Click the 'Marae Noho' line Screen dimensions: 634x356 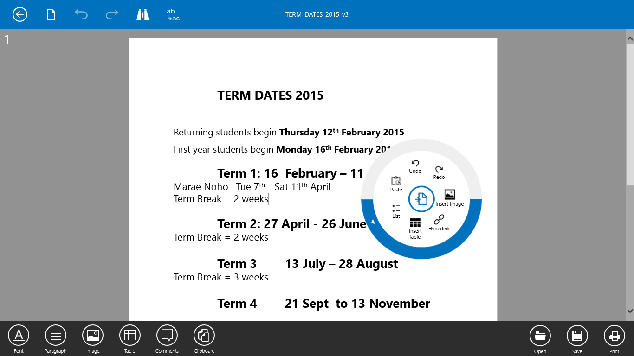point(252,186)
